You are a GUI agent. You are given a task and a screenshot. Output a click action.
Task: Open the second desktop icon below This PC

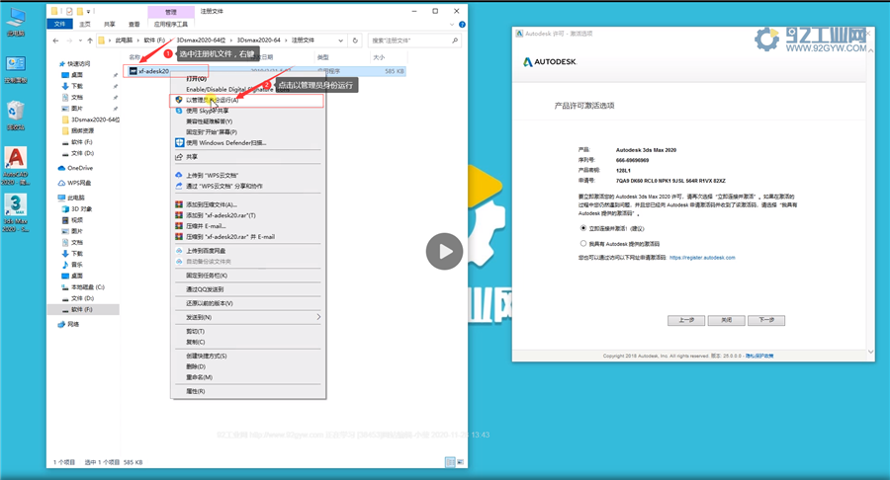[16, 69]
